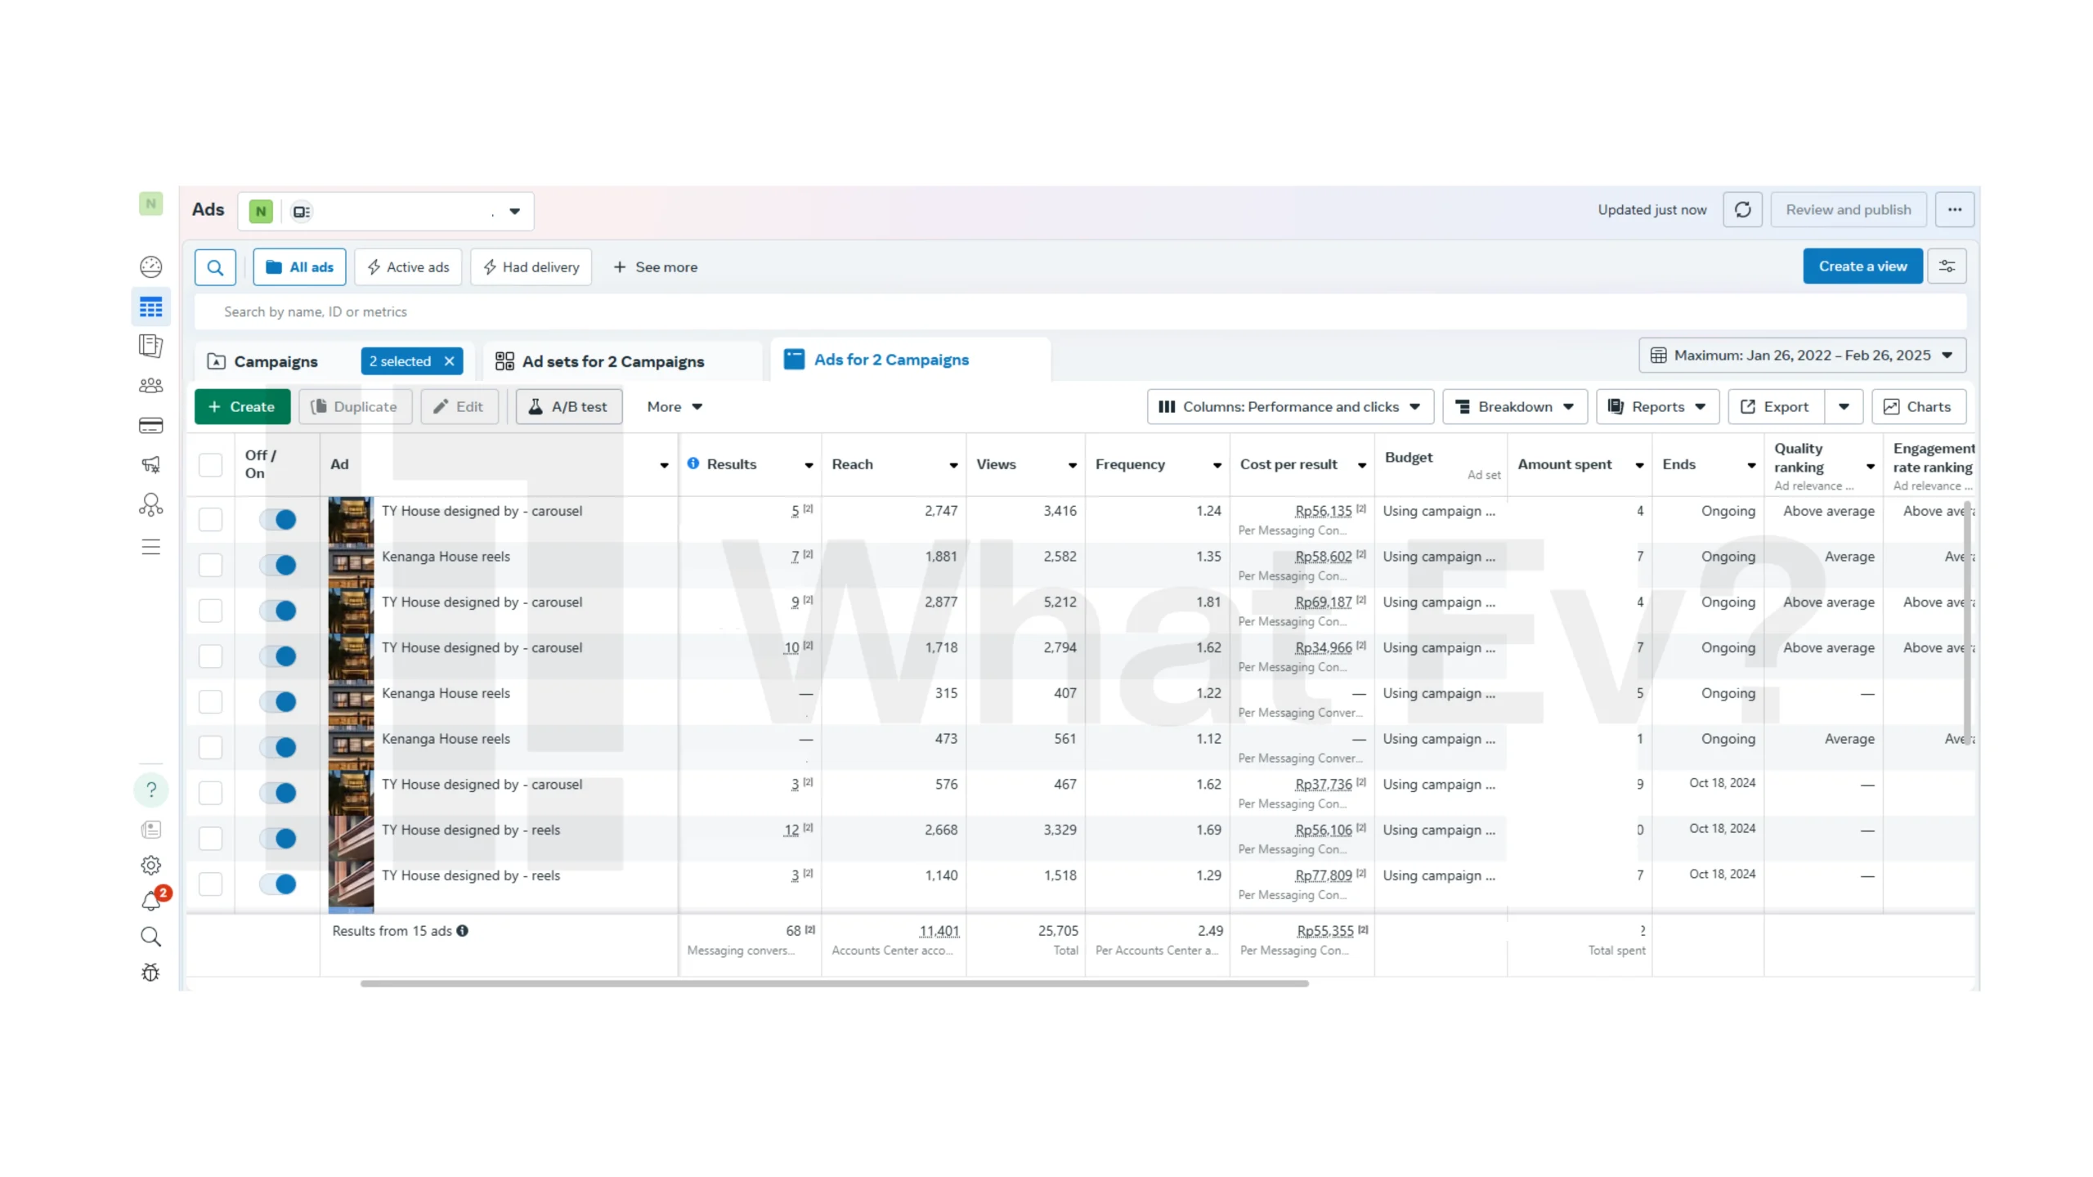Expand the Columns: Performance and clicks dropdown

pos(1290,407)
